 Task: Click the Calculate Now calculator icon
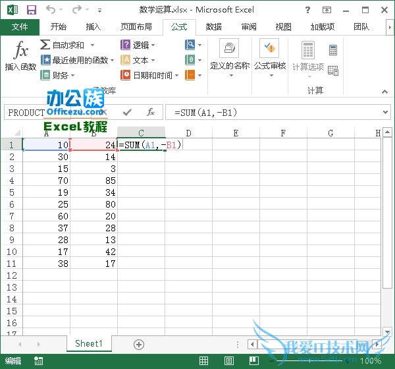tap(333, 50)
